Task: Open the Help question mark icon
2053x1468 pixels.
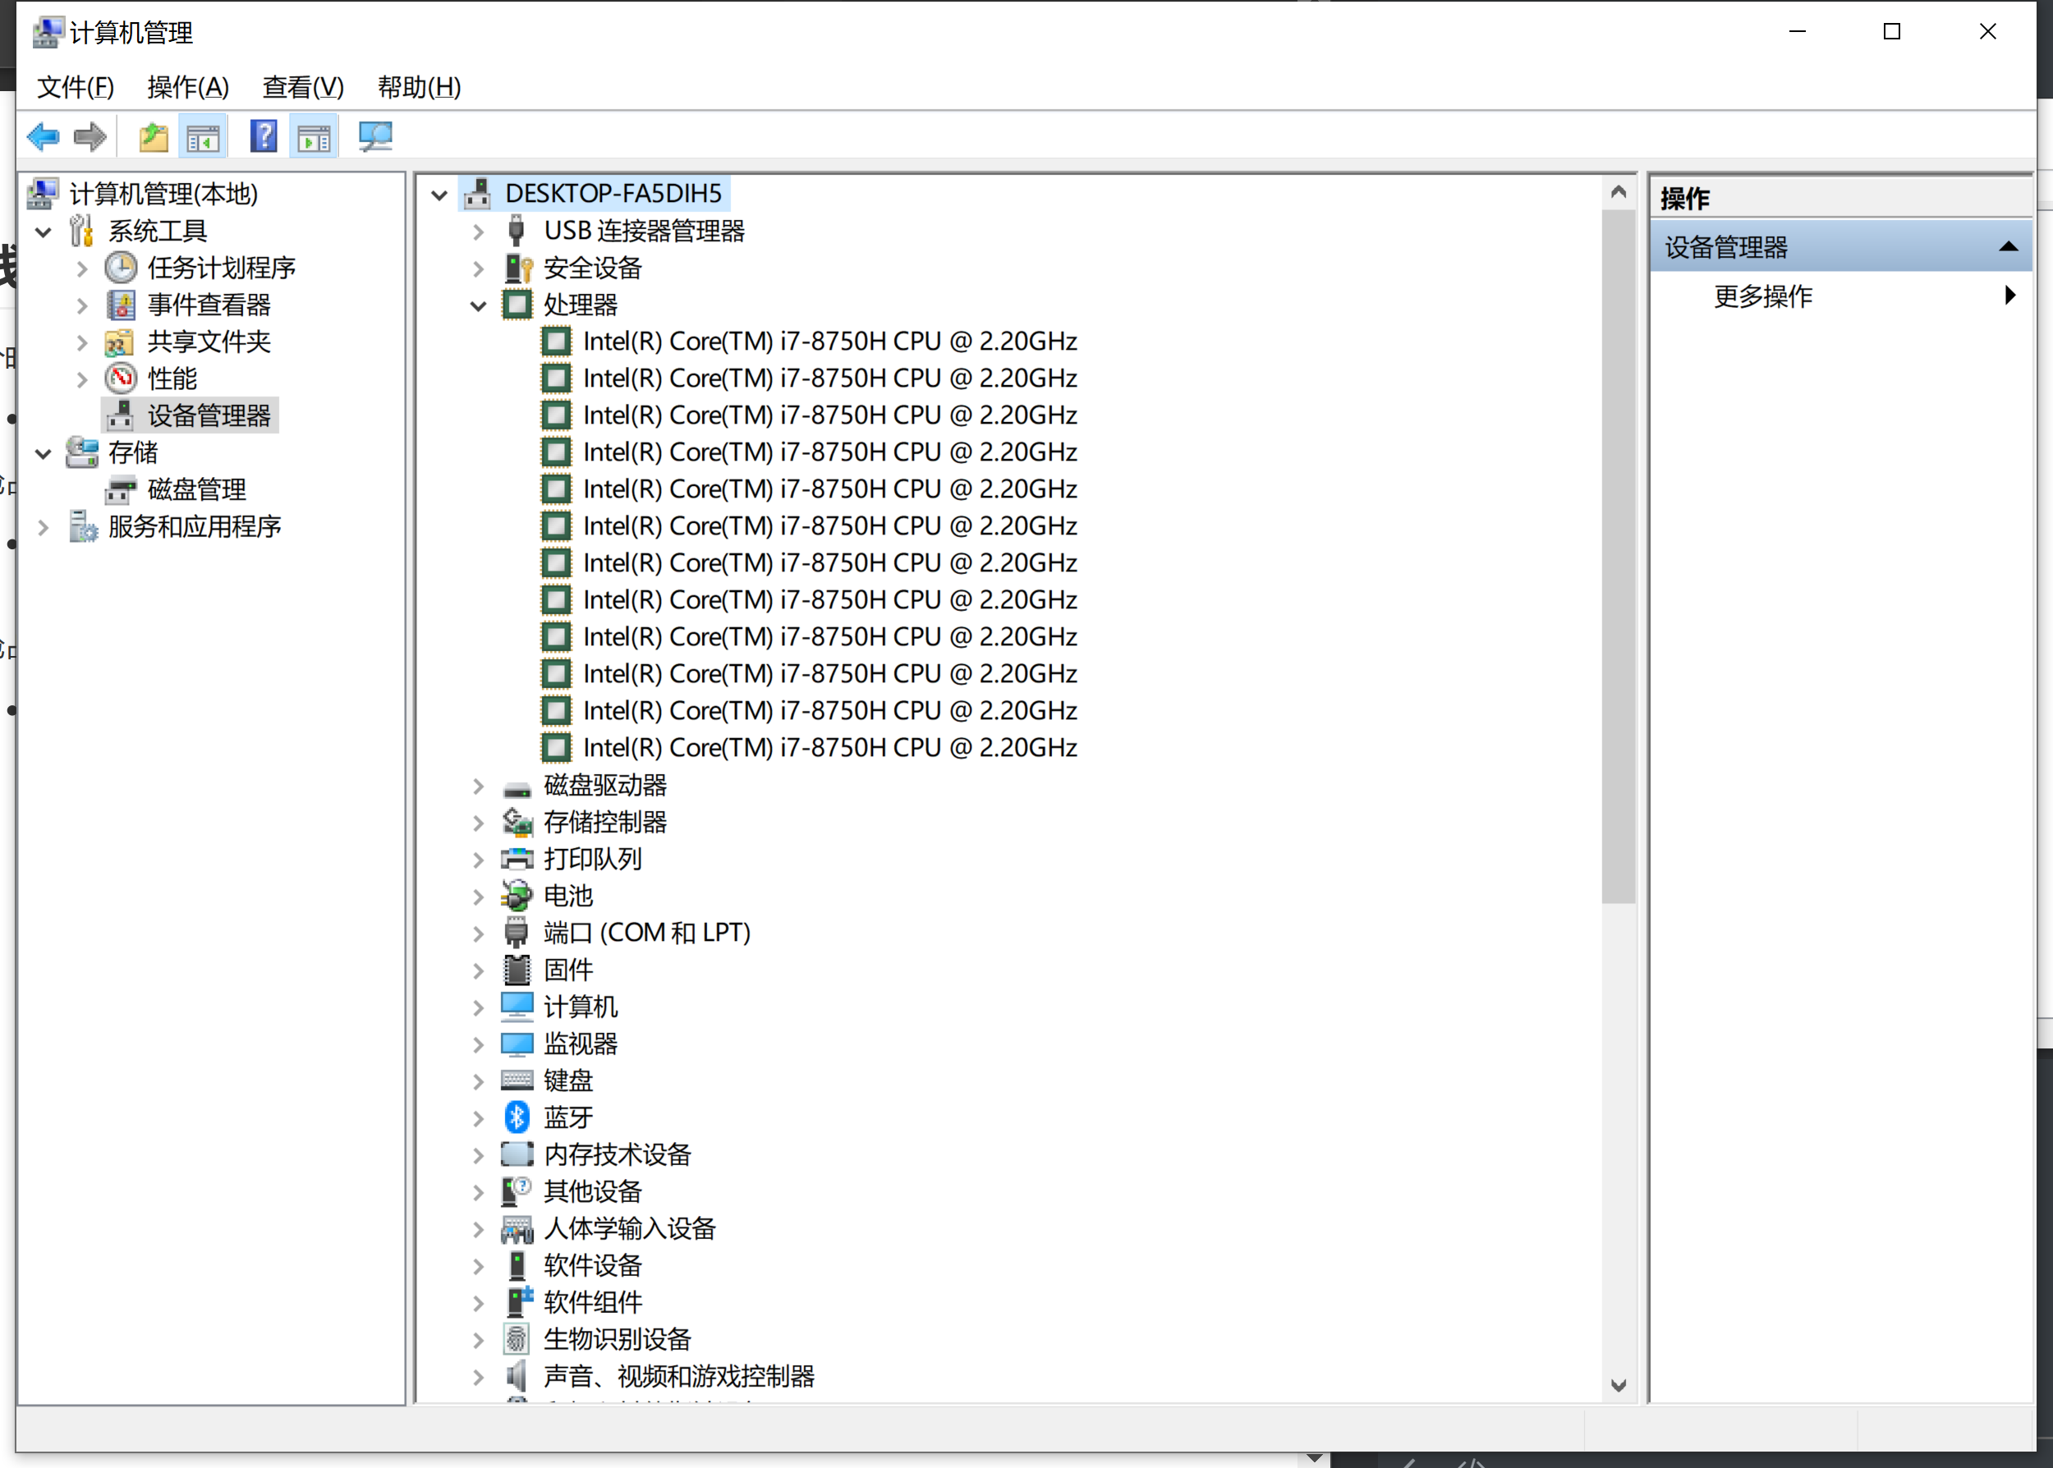Action: coord(264,137)
